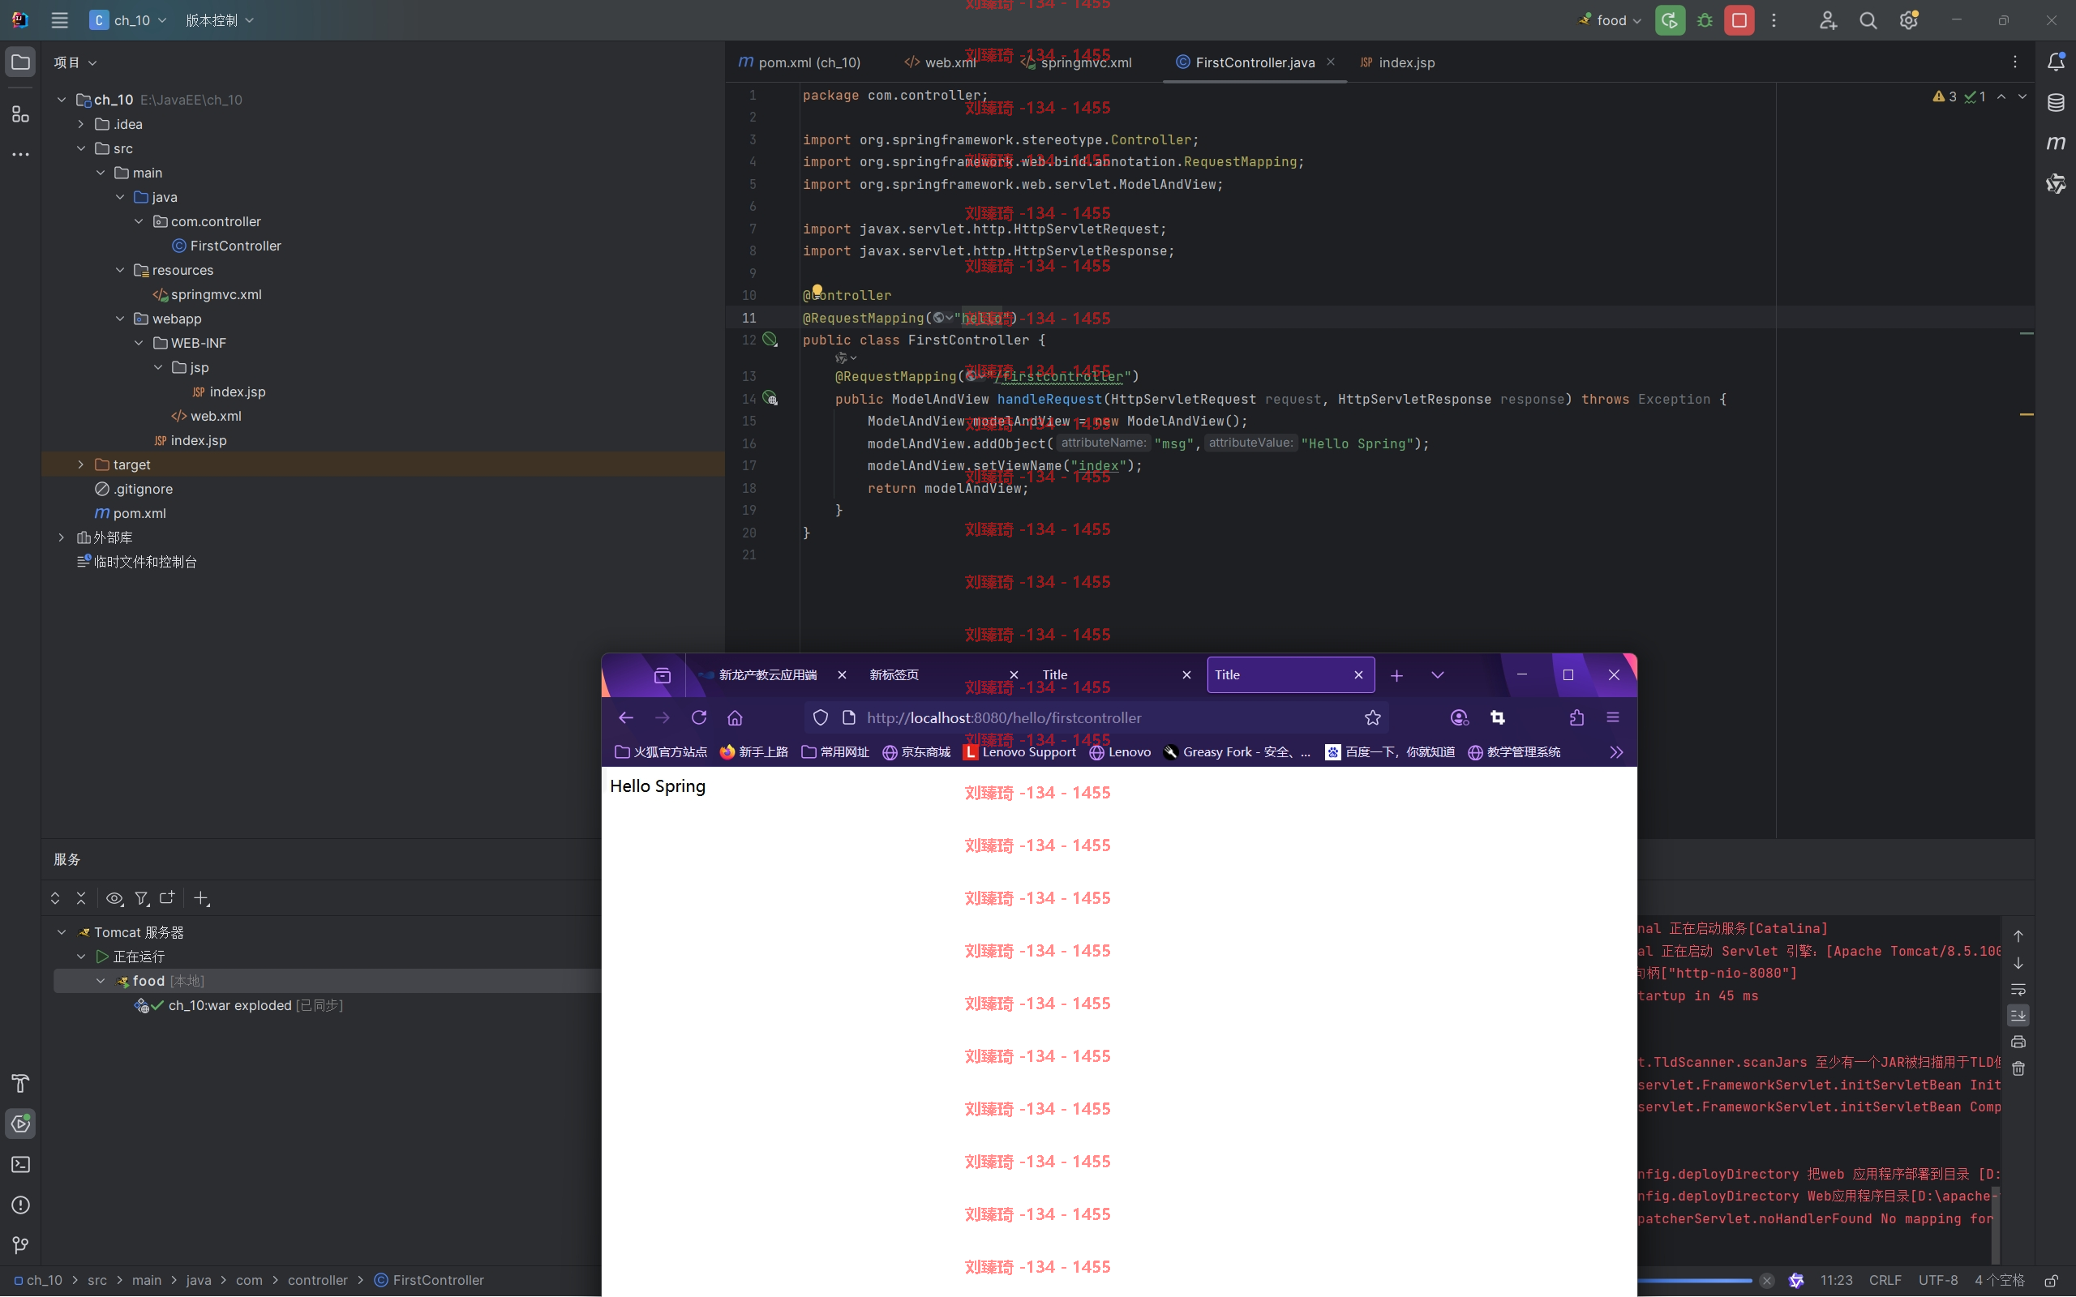
Task: Open the 版本控制 dropdown
Action: [x=221, y=19]
